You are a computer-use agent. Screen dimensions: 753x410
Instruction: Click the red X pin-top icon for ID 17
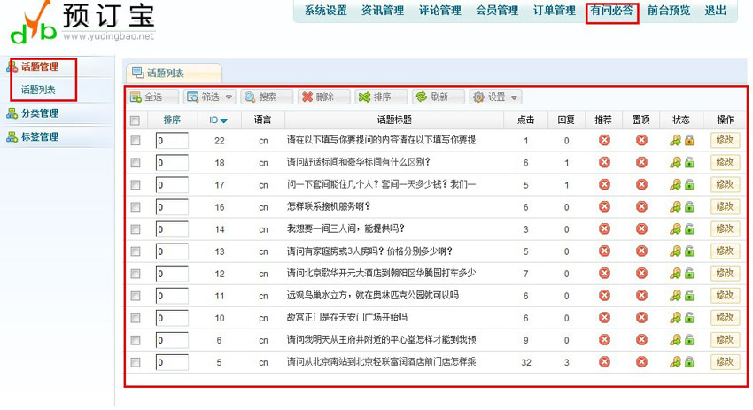(641, 184)
